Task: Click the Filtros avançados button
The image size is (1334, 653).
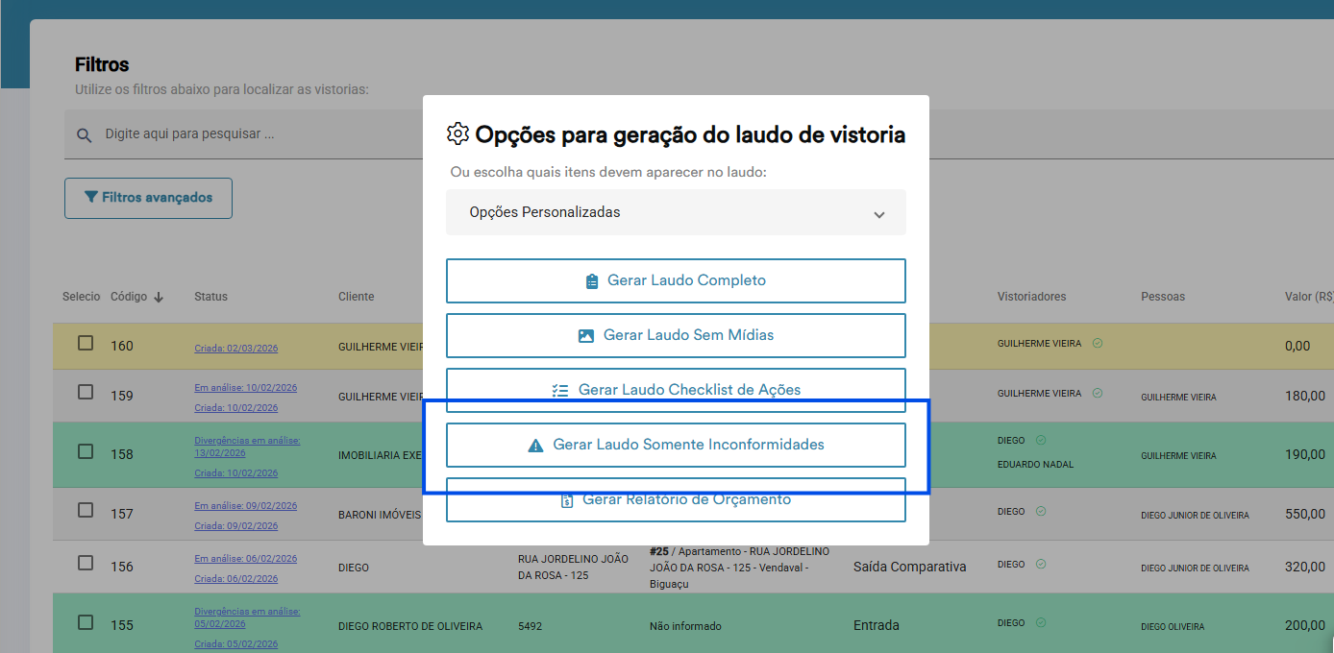Action: click(148, 198)
